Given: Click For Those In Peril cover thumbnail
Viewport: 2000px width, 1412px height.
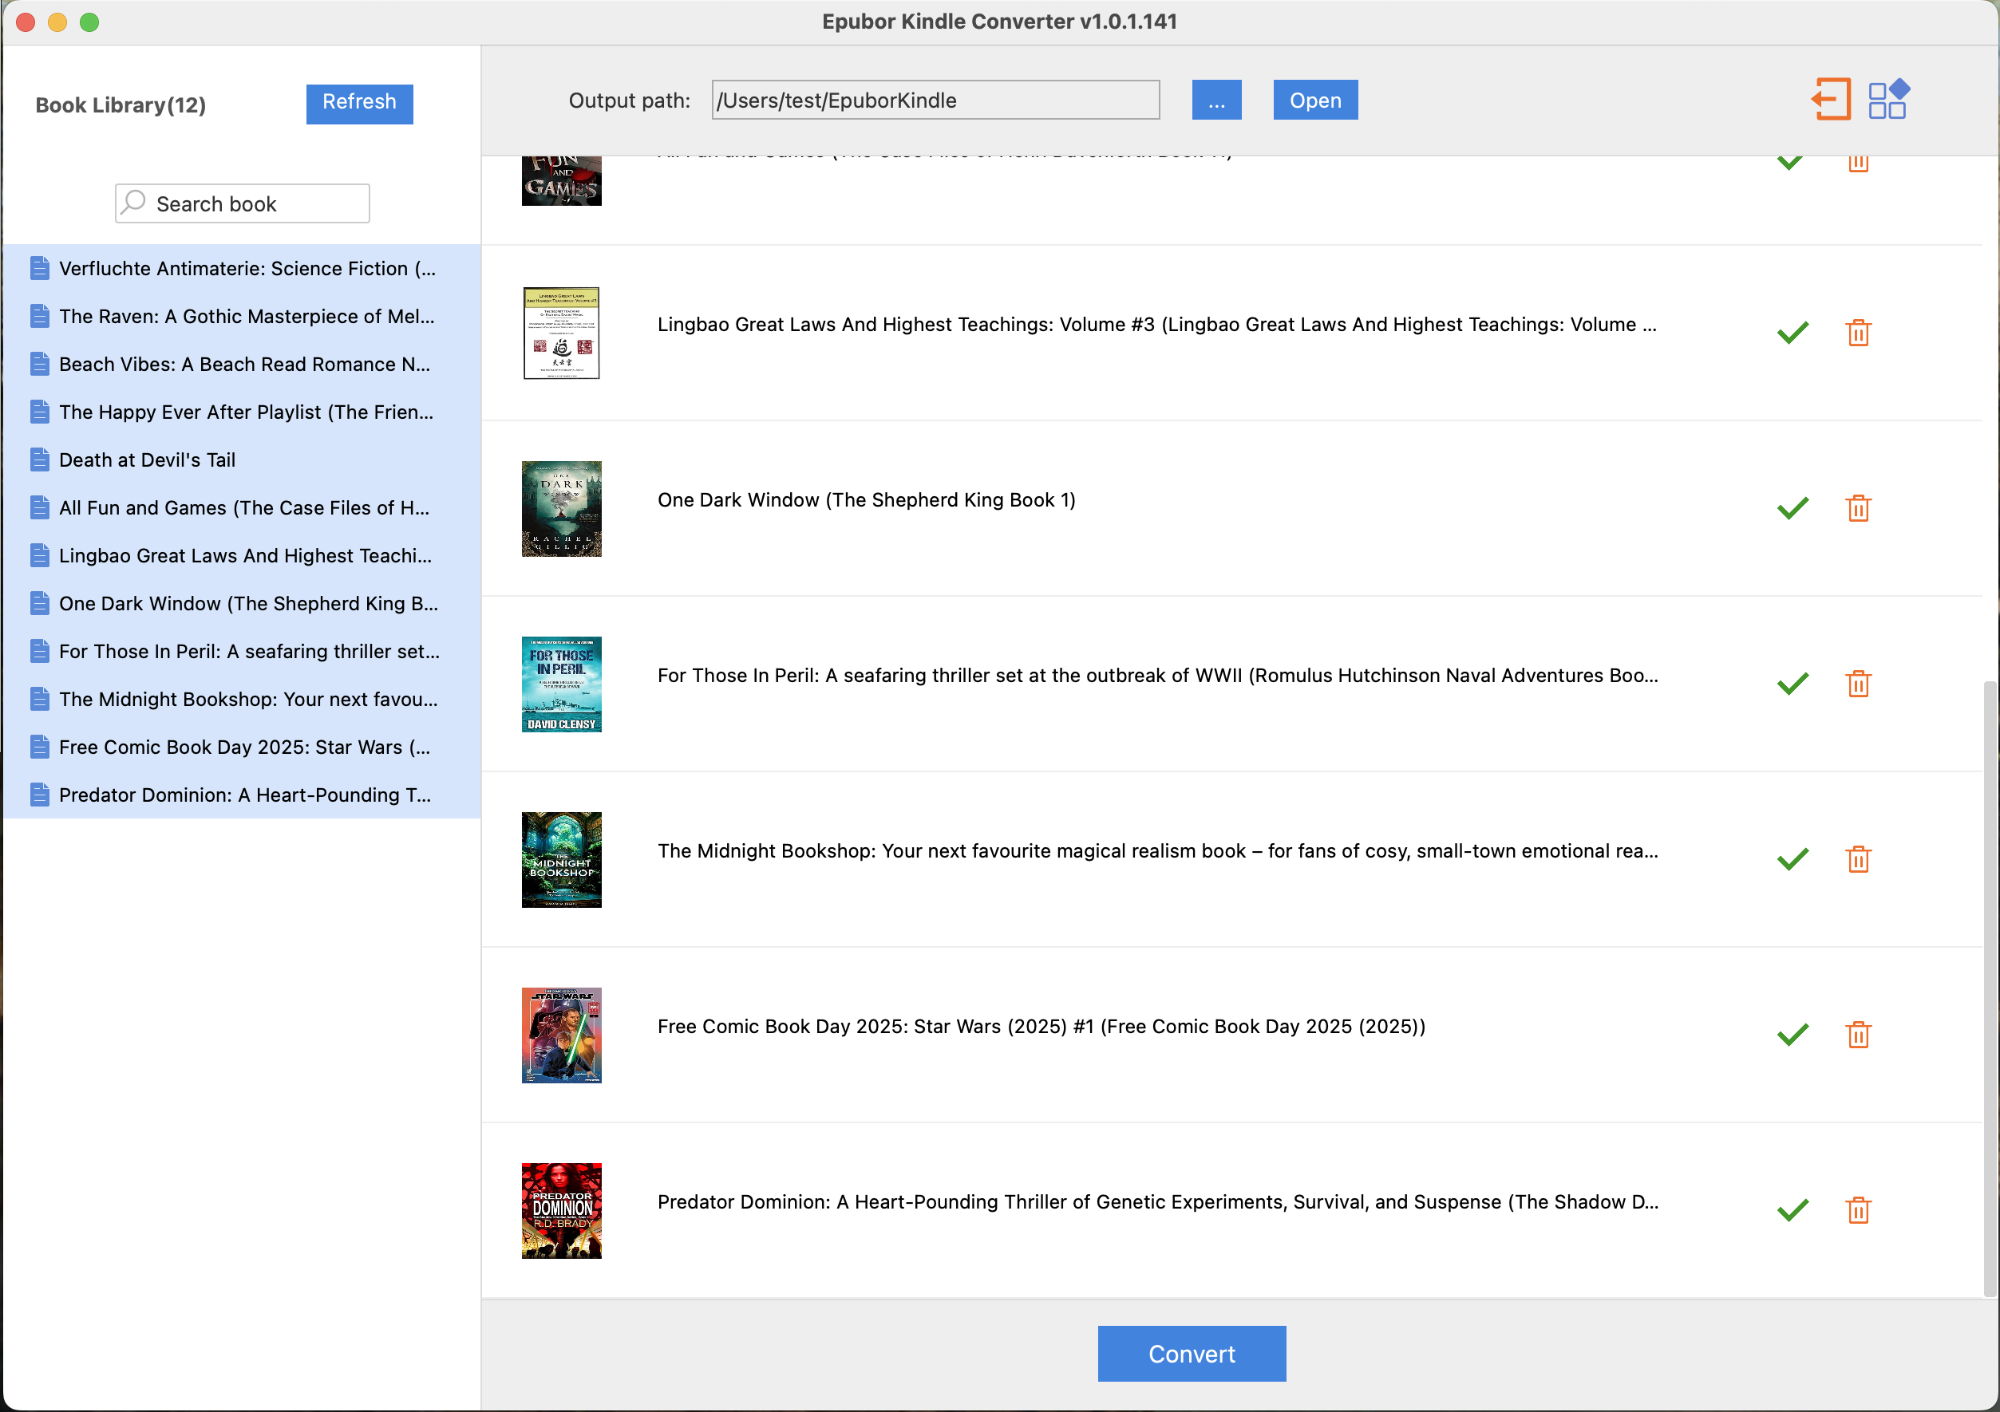Looking at the screenshot, I should 561,684.
